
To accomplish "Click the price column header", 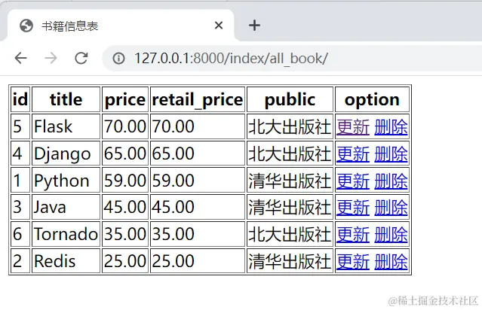I will 125,99.
